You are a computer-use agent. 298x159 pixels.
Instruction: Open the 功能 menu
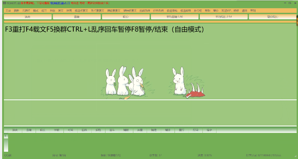click(52, 11)
